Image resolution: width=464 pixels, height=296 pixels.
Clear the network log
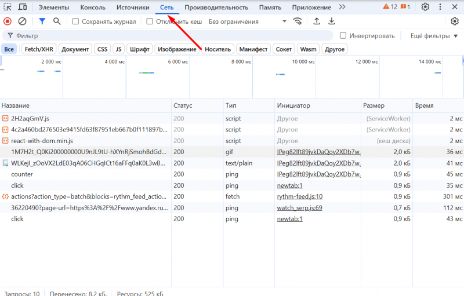click(x=23, y=21)
